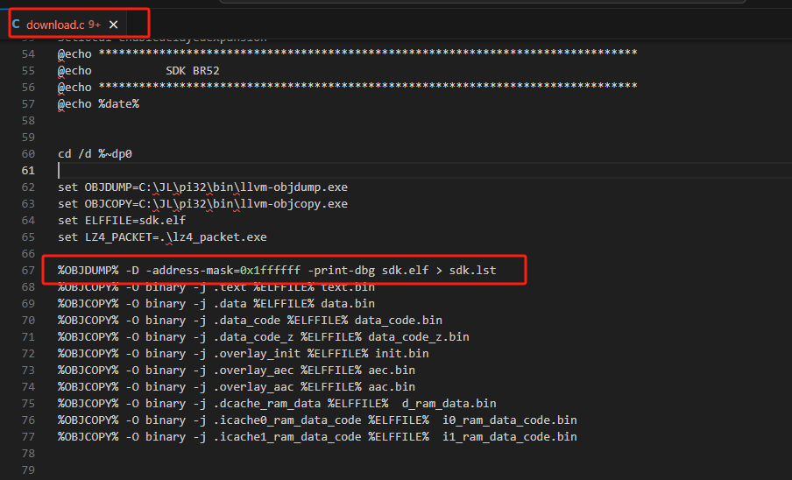
Task: Place cursor on 'cd /d %~dp0'
Action: point(95,154)
